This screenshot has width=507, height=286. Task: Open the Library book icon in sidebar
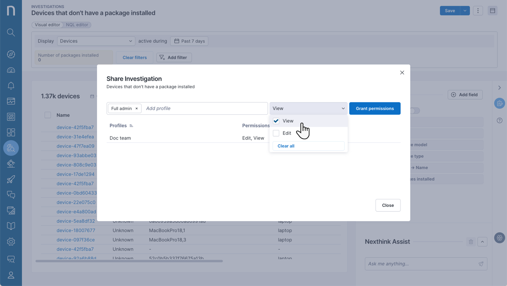[x=11, y=225]
